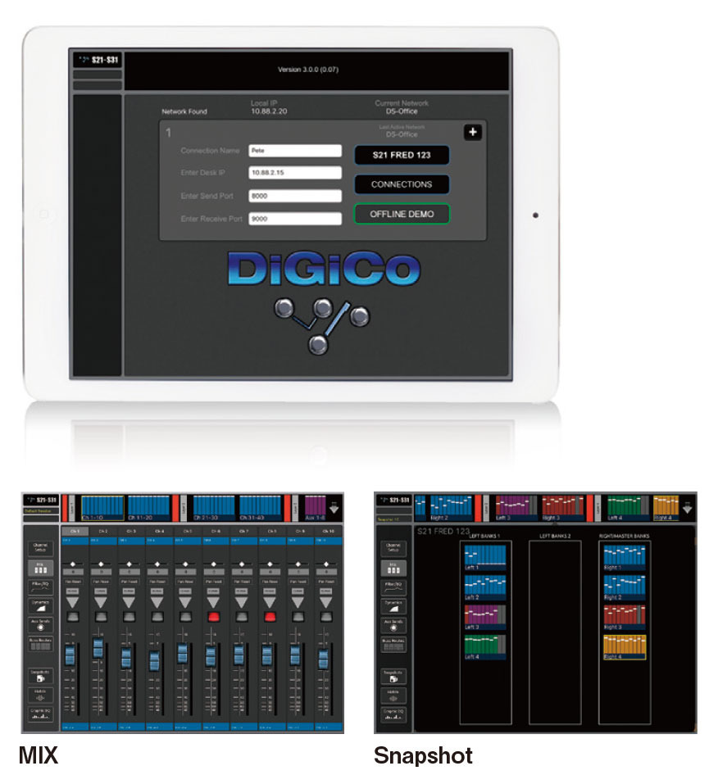
Task: Unmute the red mute button on Ch 8
Action: [x=270, y=616]
